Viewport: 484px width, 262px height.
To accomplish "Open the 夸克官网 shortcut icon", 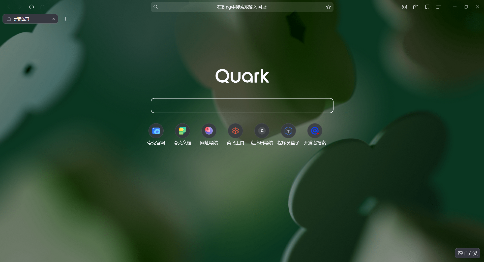I will coord(156,131).
